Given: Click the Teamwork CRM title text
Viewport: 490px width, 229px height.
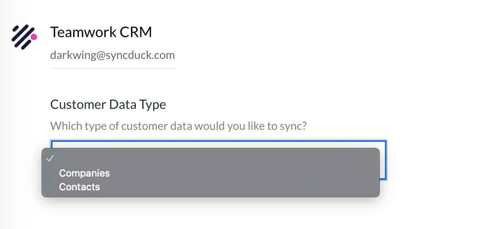Looking at the screenshot, I should coord(101,32).
